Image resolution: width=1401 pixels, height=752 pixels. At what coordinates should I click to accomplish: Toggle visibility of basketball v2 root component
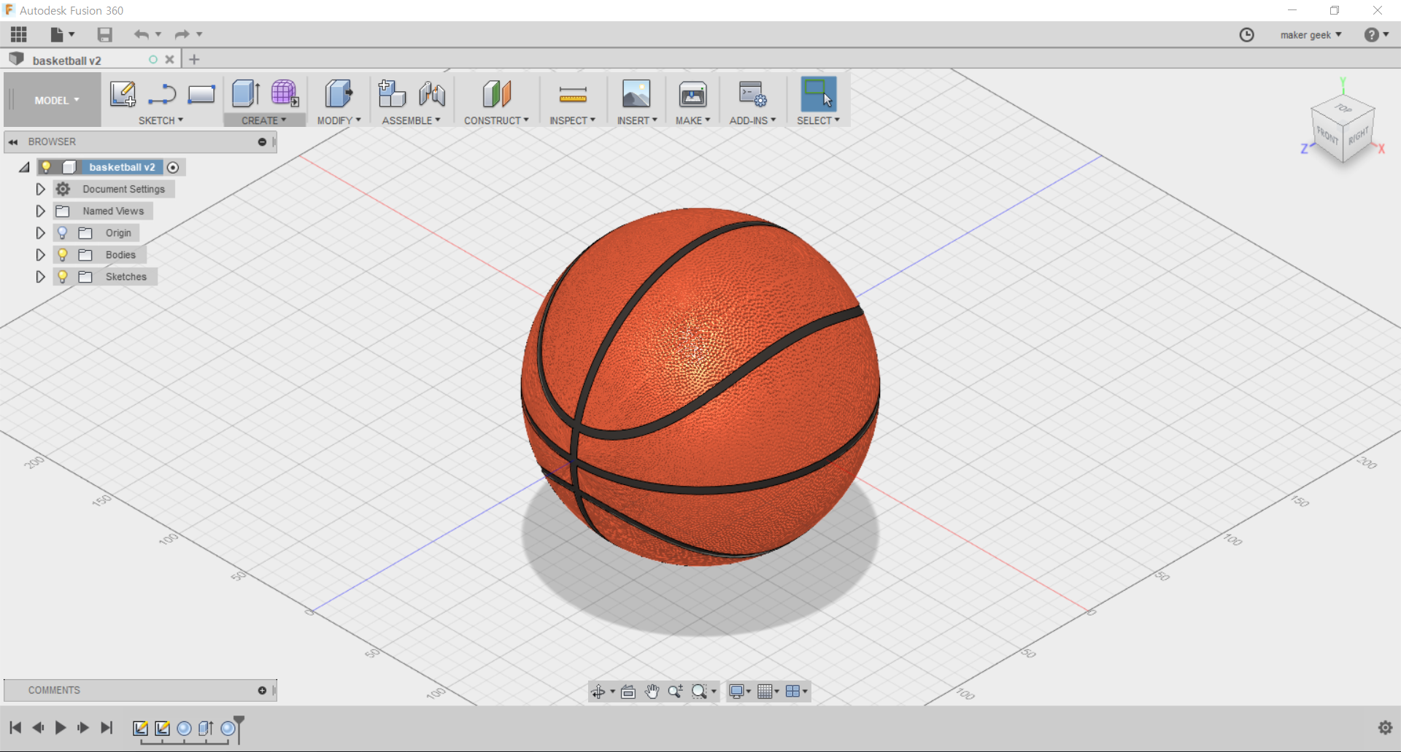point(46,167)
